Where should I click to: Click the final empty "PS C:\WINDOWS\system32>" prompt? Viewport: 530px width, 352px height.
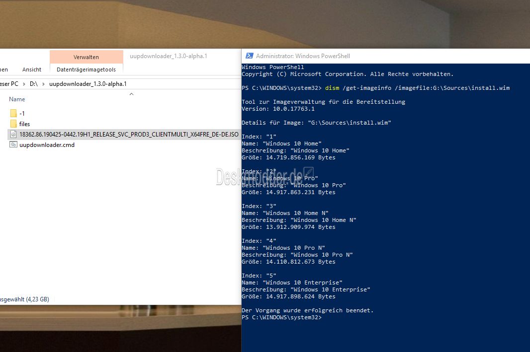[281, 317]
